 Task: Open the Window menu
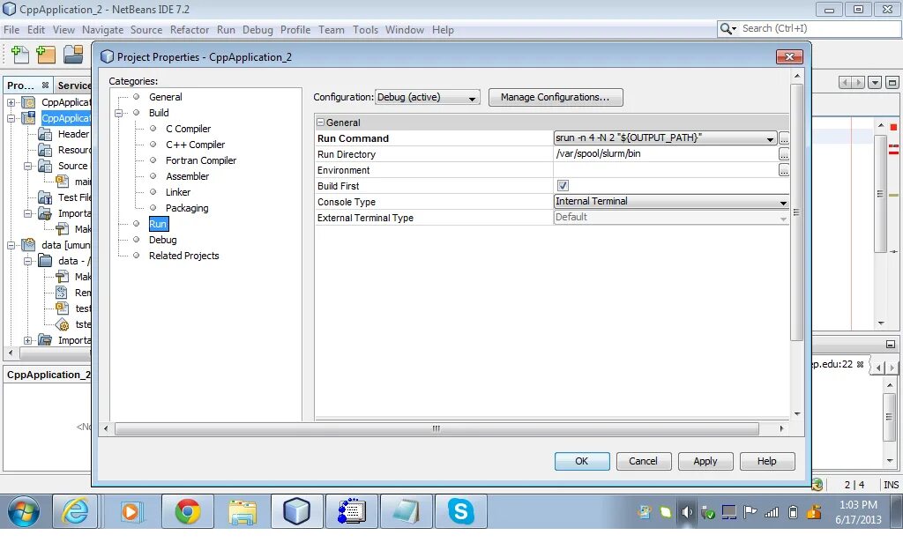click(404, 29)
